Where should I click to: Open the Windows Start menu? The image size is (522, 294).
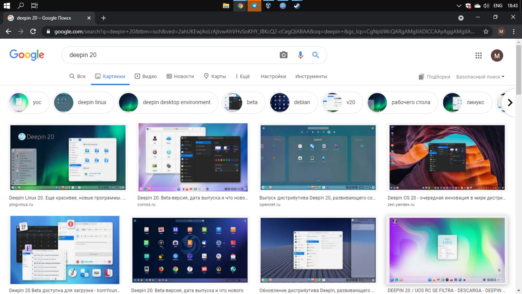(x=7, y=6)
